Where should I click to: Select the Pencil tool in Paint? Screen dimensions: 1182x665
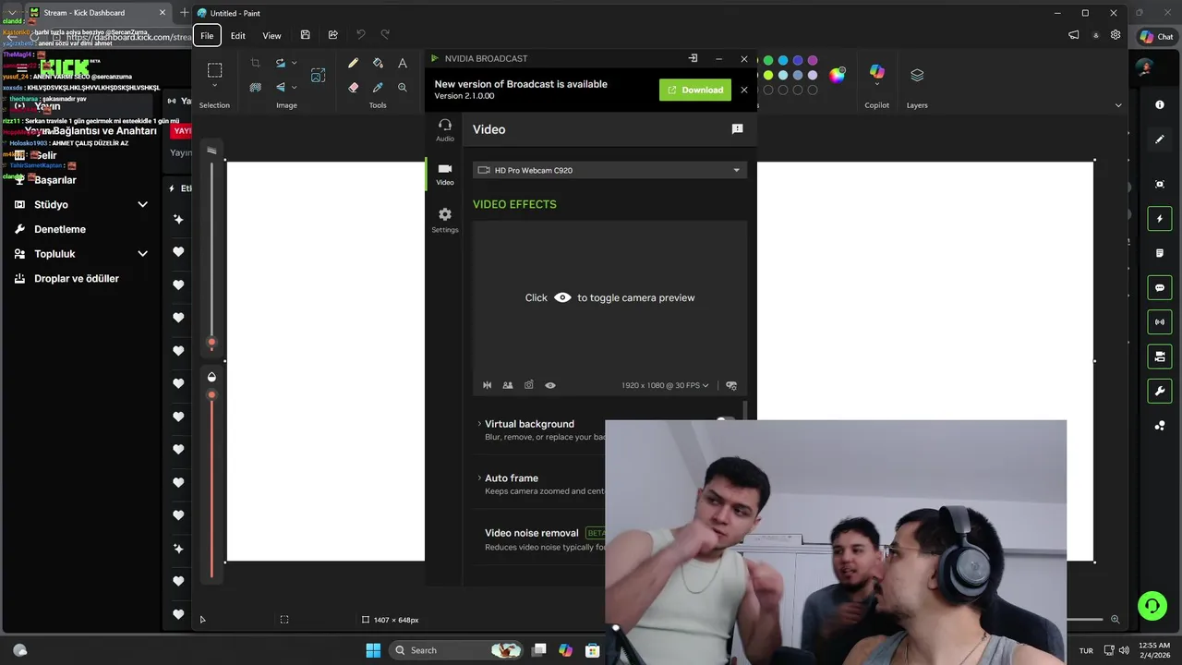(353, 64)
